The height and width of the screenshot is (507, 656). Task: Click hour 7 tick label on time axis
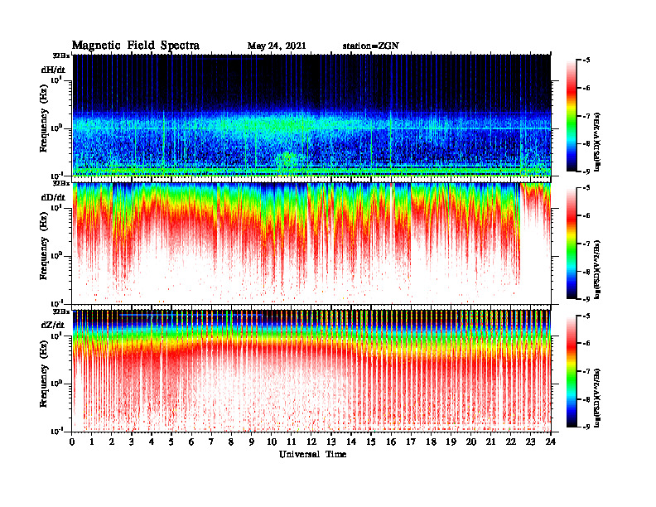211,442
